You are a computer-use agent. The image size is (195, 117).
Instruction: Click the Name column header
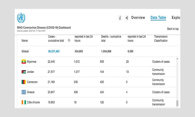(x=25, y=41)
